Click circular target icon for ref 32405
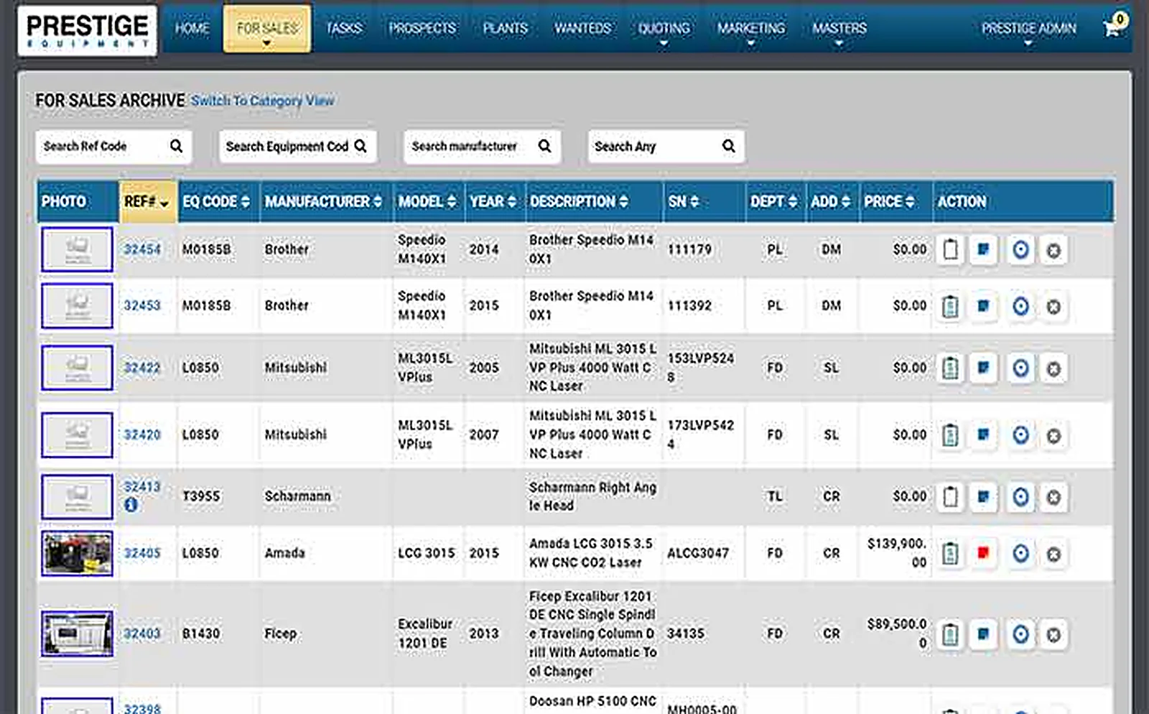1149x714 pixels. click(x=1020, y=553)
